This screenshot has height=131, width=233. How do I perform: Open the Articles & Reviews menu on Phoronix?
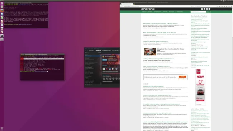147,12
